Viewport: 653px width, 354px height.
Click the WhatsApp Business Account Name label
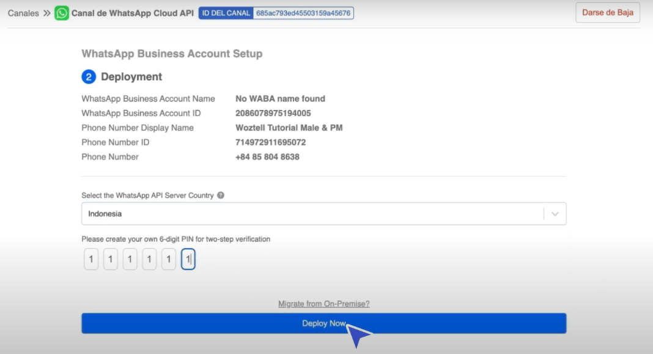point(148,98)
